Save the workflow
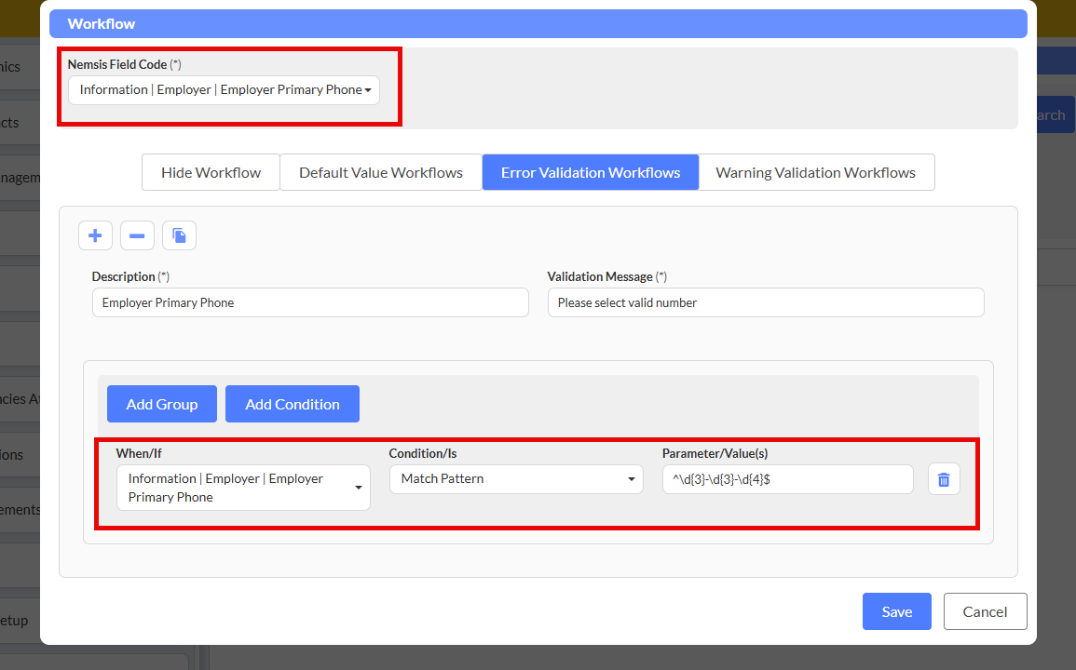1076x670 pixels. [x=896, y=611]
